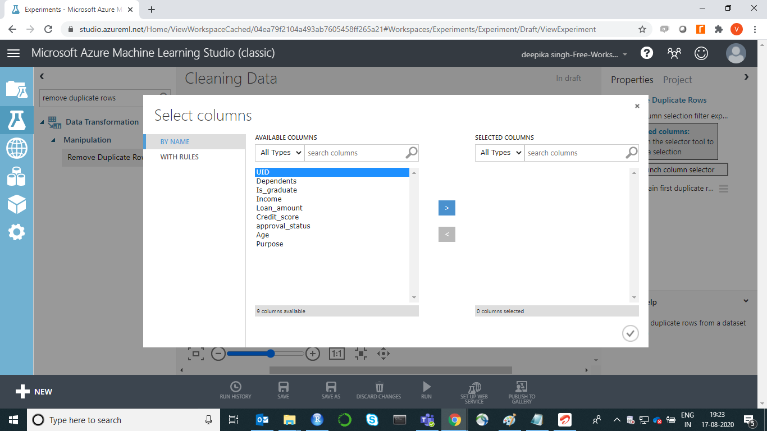Click the zoom-in plus icon

point(313,354)
